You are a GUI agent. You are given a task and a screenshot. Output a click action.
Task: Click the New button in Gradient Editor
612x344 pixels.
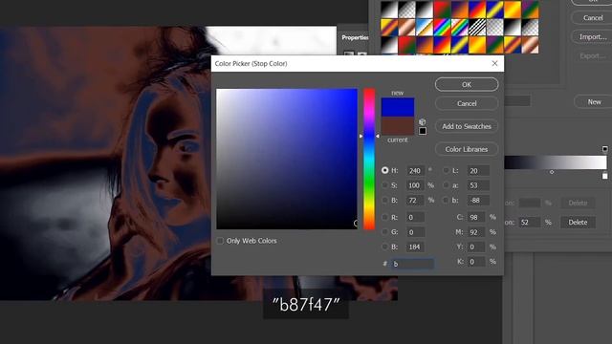(x=593, y=102)
